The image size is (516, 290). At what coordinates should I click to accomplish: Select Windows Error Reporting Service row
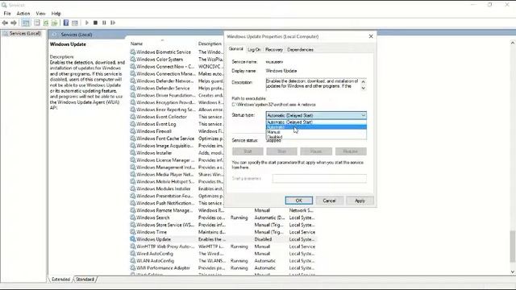[177, 110]
